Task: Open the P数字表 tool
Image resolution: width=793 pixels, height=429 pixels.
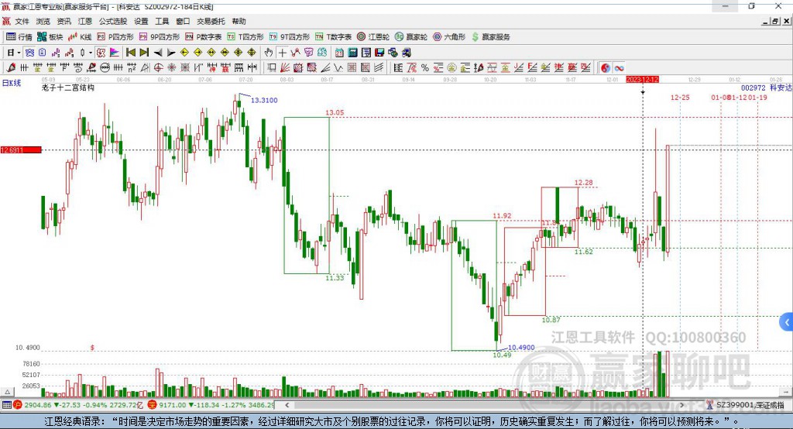Action: pyautogui.click(x=204, y=37)
